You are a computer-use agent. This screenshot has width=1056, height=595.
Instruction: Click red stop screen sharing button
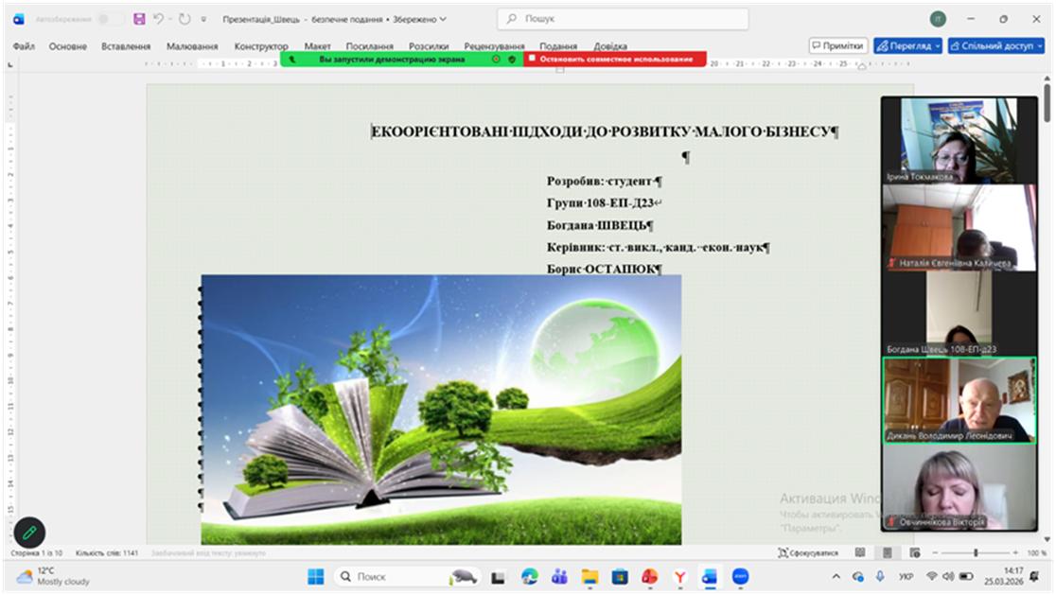616,59
